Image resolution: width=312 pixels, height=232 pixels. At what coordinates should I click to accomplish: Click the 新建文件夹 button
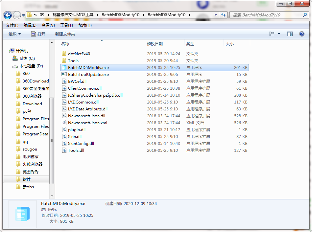click(65, 34)
